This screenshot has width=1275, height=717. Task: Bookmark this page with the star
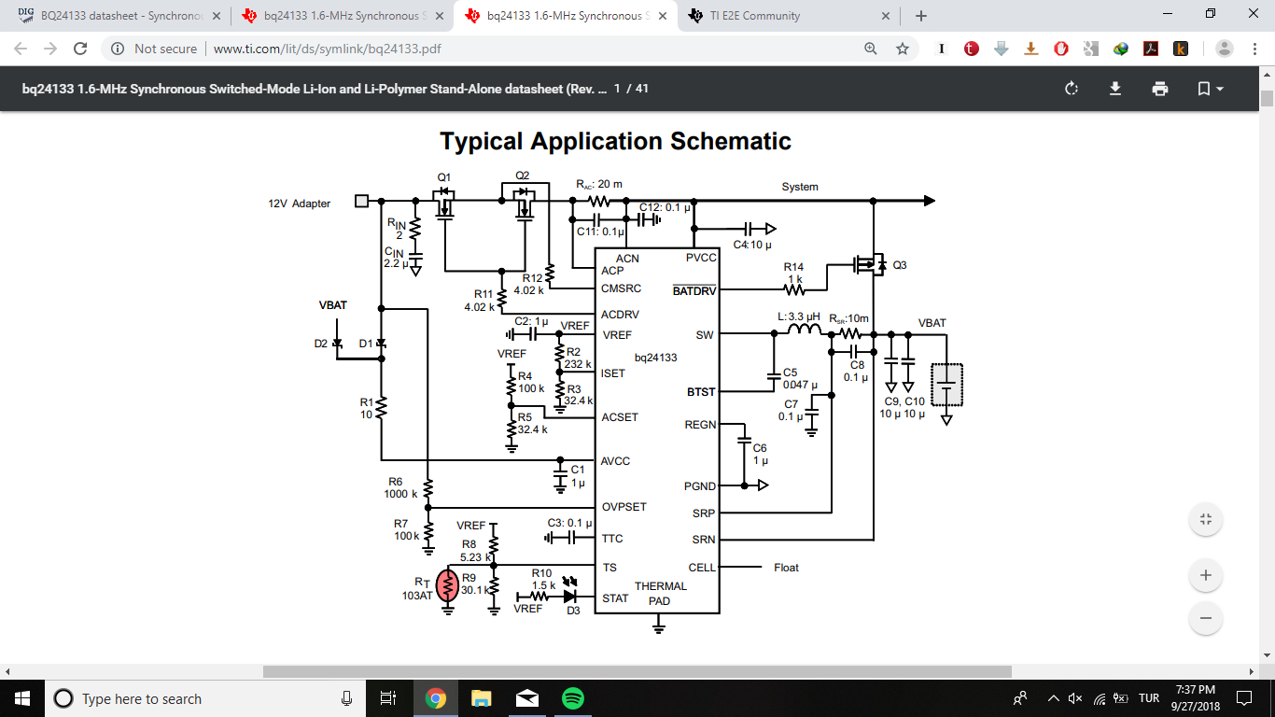(902, 49)
